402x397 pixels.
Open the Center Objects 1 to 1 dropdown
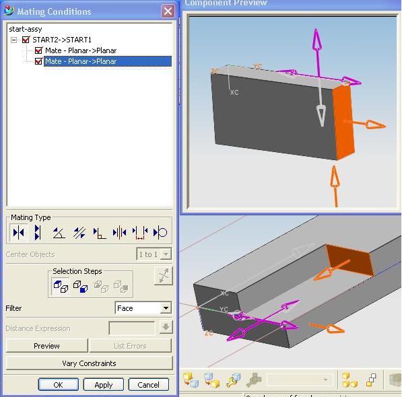(x=166, y=254)
